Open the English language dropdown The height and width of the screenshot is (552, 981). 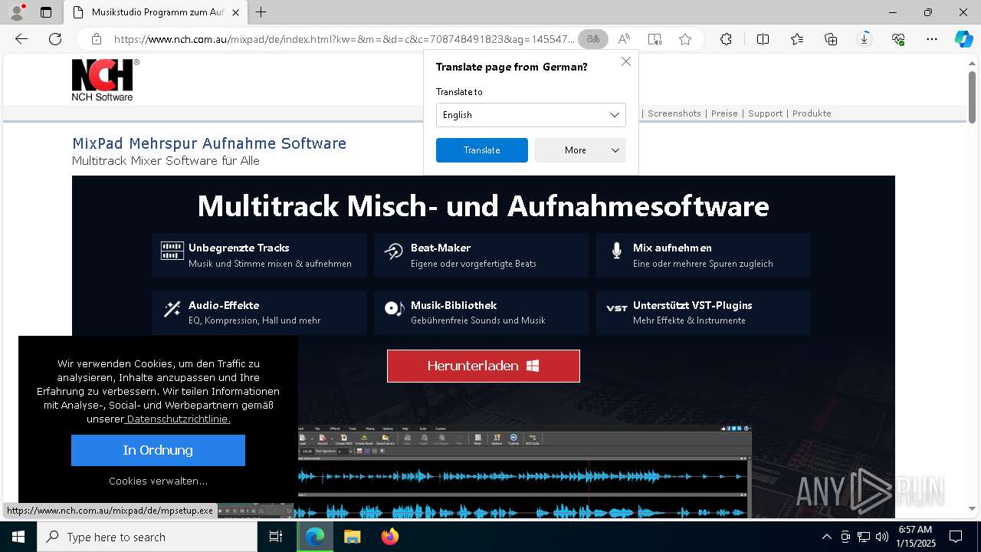pos(531,115)
